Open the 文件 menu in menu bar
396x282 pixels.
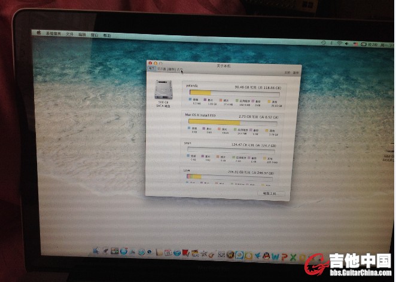69,34
